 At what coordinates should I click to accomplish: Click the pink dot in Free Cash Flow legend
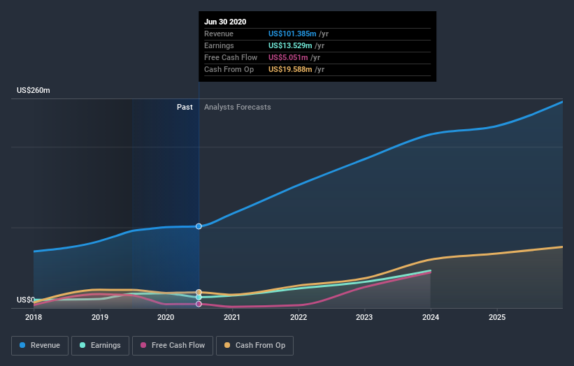(x=143, y=345)
